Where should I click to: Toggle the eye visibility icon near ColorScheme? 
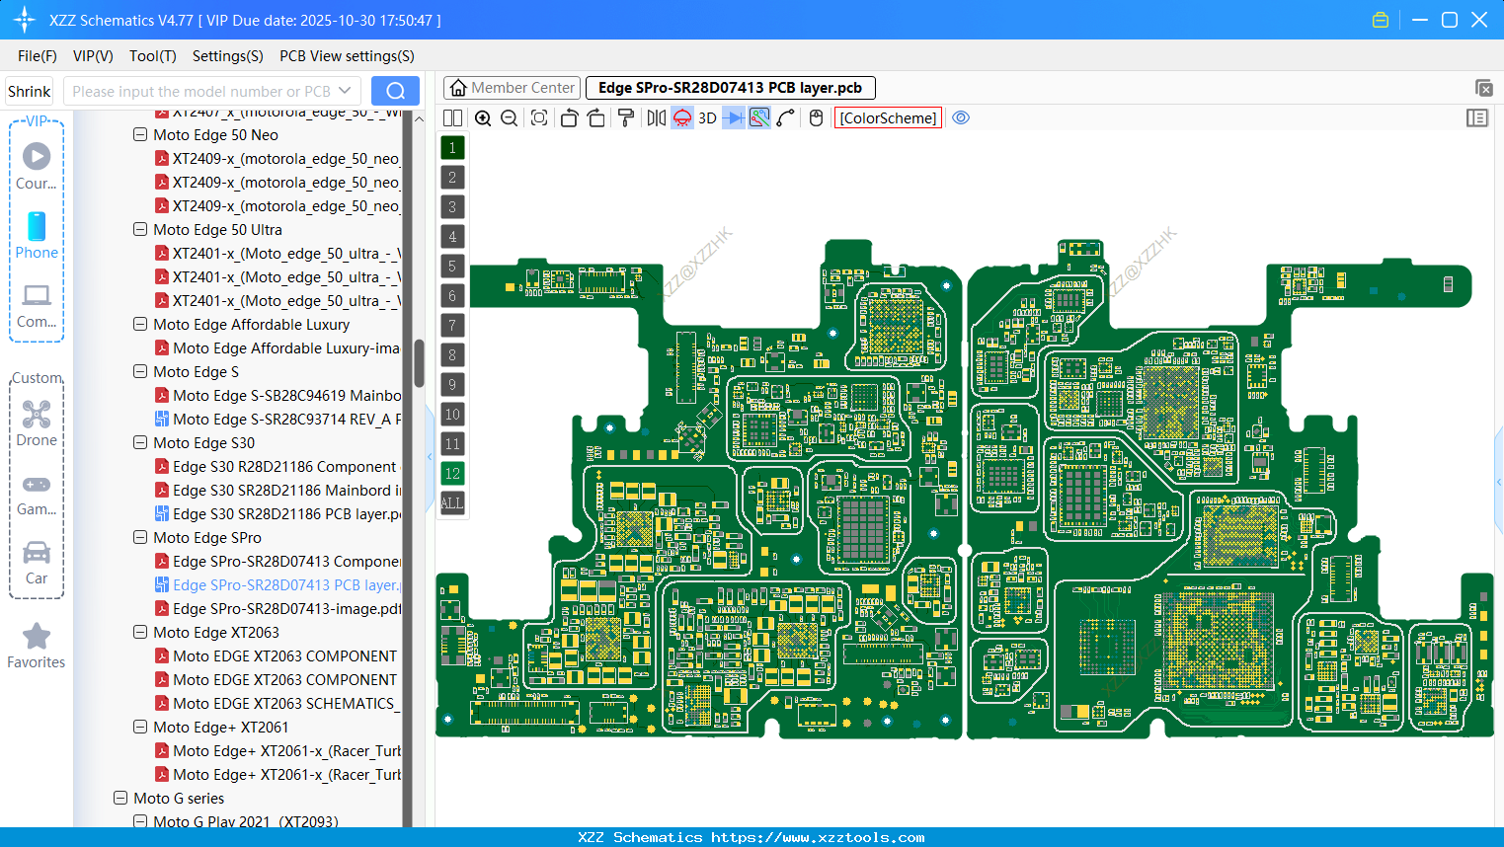961,117
